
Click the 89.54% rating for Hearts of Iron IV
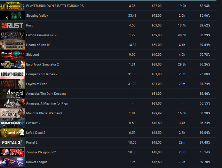205,45
